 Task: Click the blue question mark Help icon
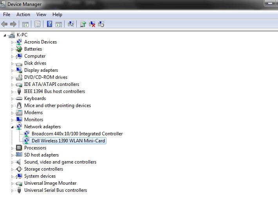click(49, 24)
